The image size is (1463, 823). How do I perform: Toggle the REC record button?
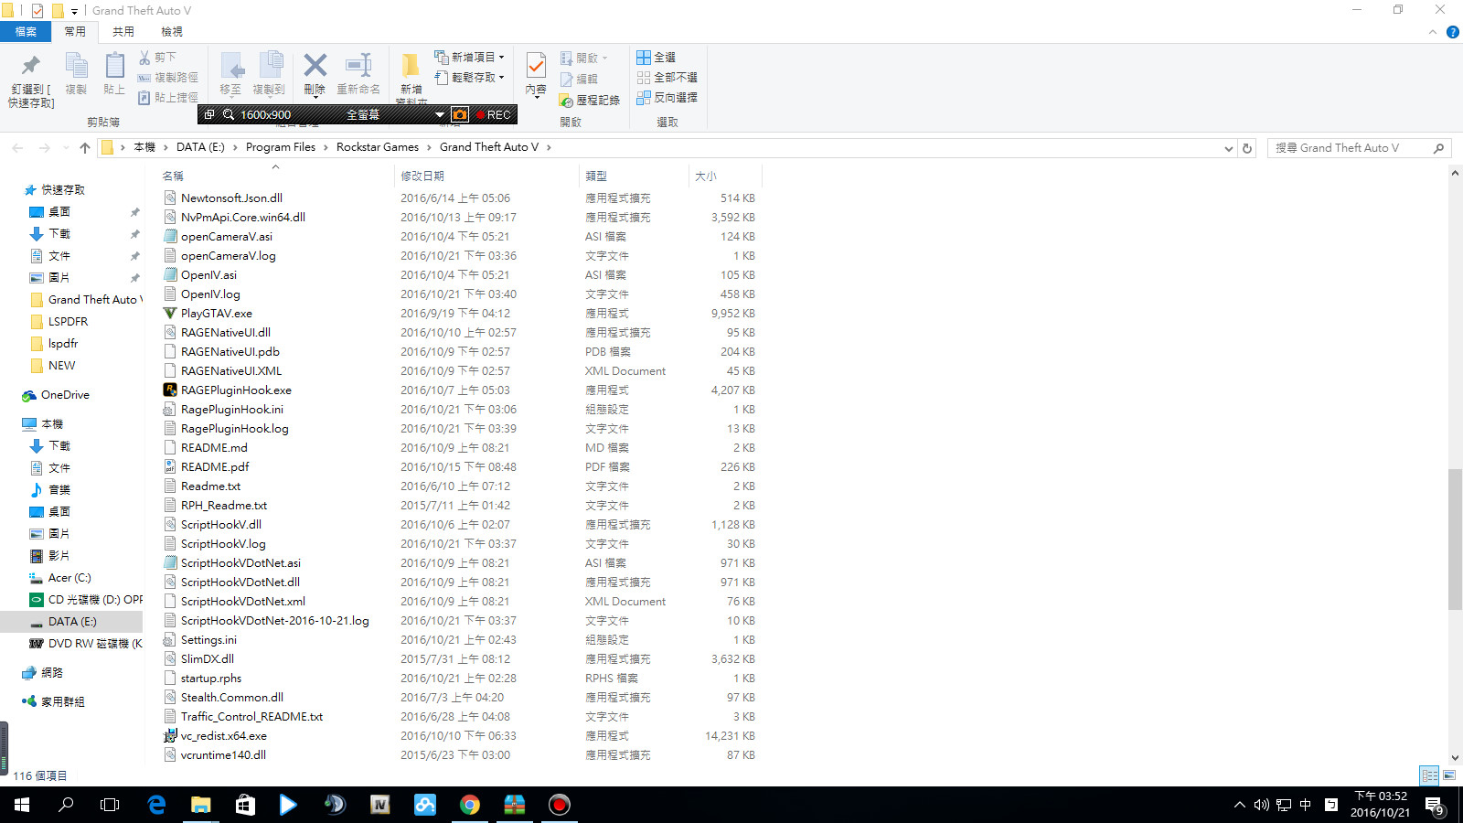pos(494,114)
